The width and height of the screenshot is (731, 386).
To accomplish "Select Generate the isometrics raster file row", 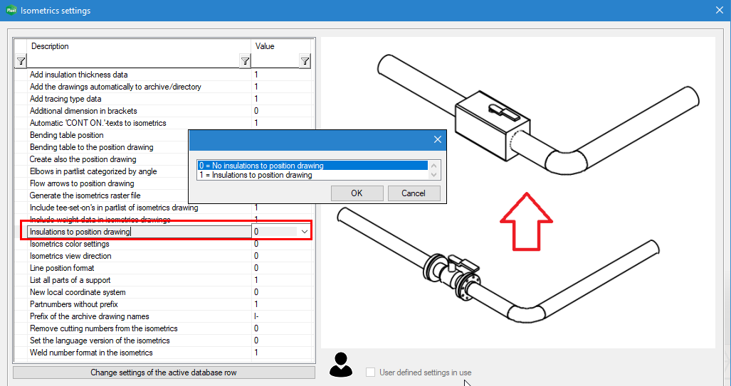I will coord(102,195).
